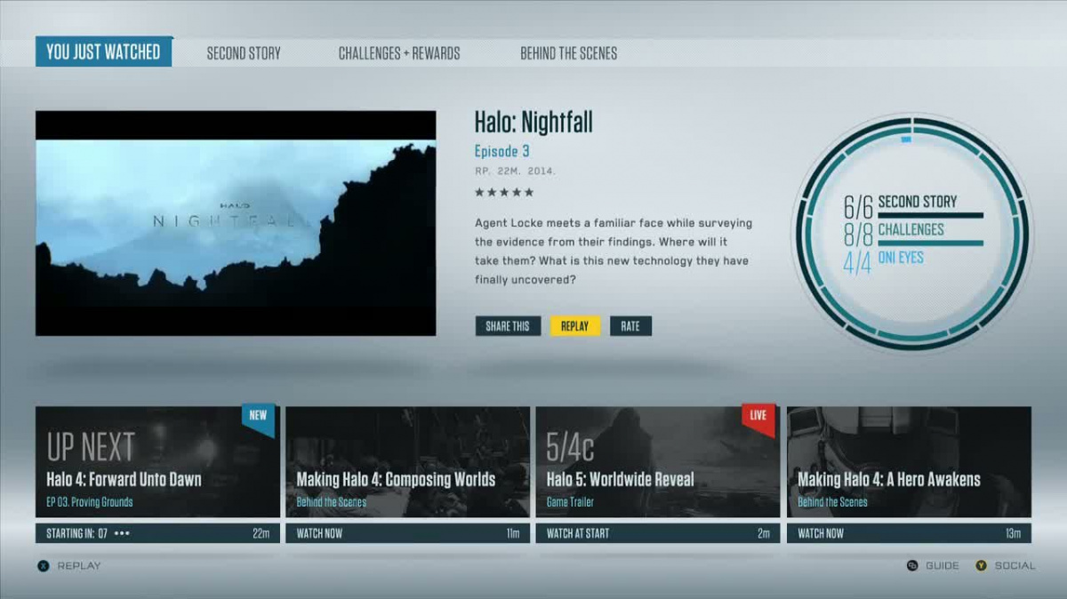Screen dimensions: 1067x599
Task: Select the You Just Watched tab
Action: (x=103, y=52)
